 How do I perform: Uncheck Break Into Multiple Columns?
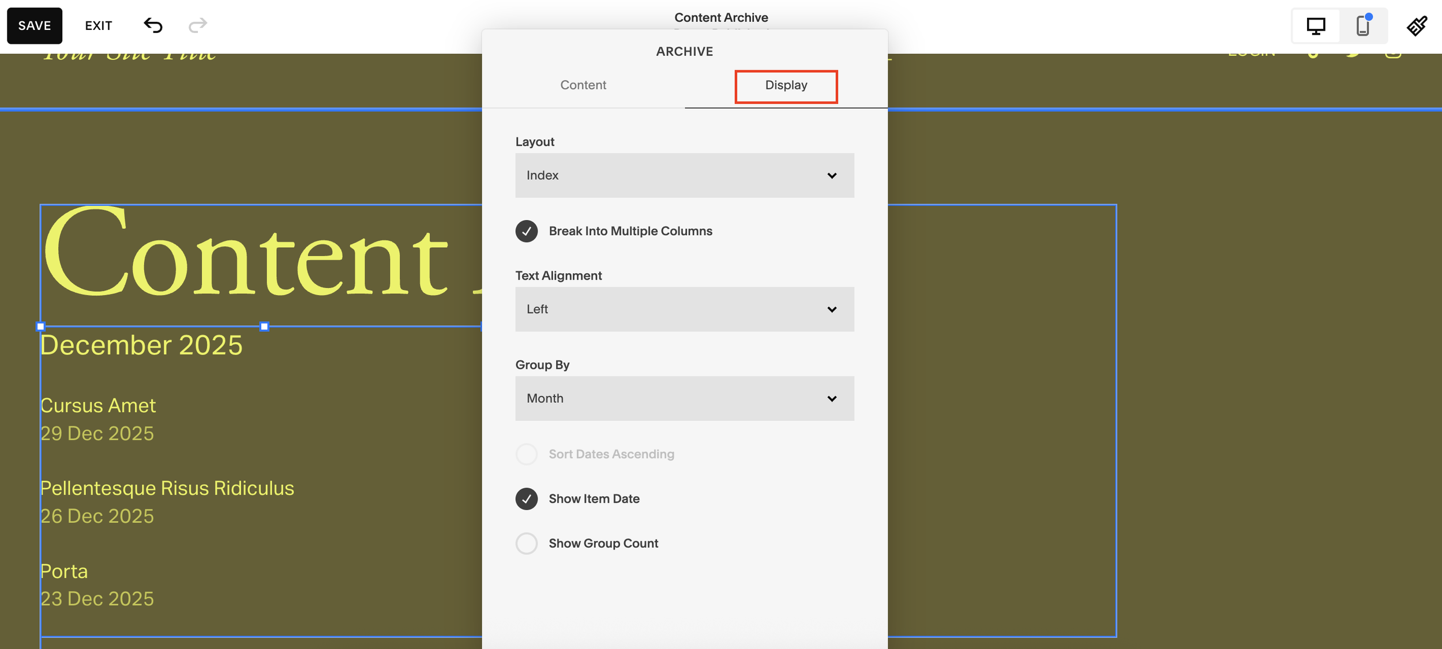[x=527, y=231]
